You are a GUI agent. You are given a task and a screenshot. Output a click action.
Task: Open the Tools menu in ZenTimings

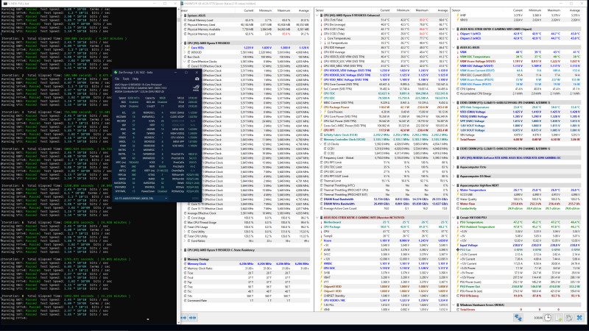point(126,79)
